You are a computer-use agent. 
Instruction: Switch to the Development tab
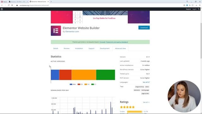click(x=104, y=48)
